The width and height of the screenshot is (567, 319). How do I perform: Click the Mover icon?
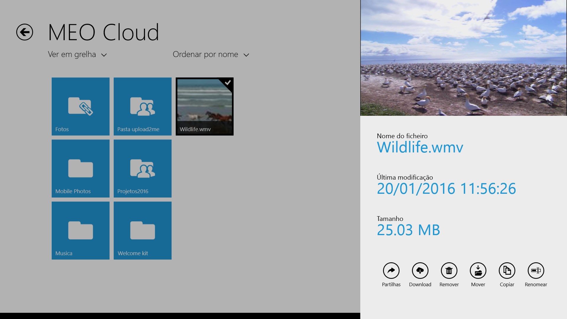(478, 271)
